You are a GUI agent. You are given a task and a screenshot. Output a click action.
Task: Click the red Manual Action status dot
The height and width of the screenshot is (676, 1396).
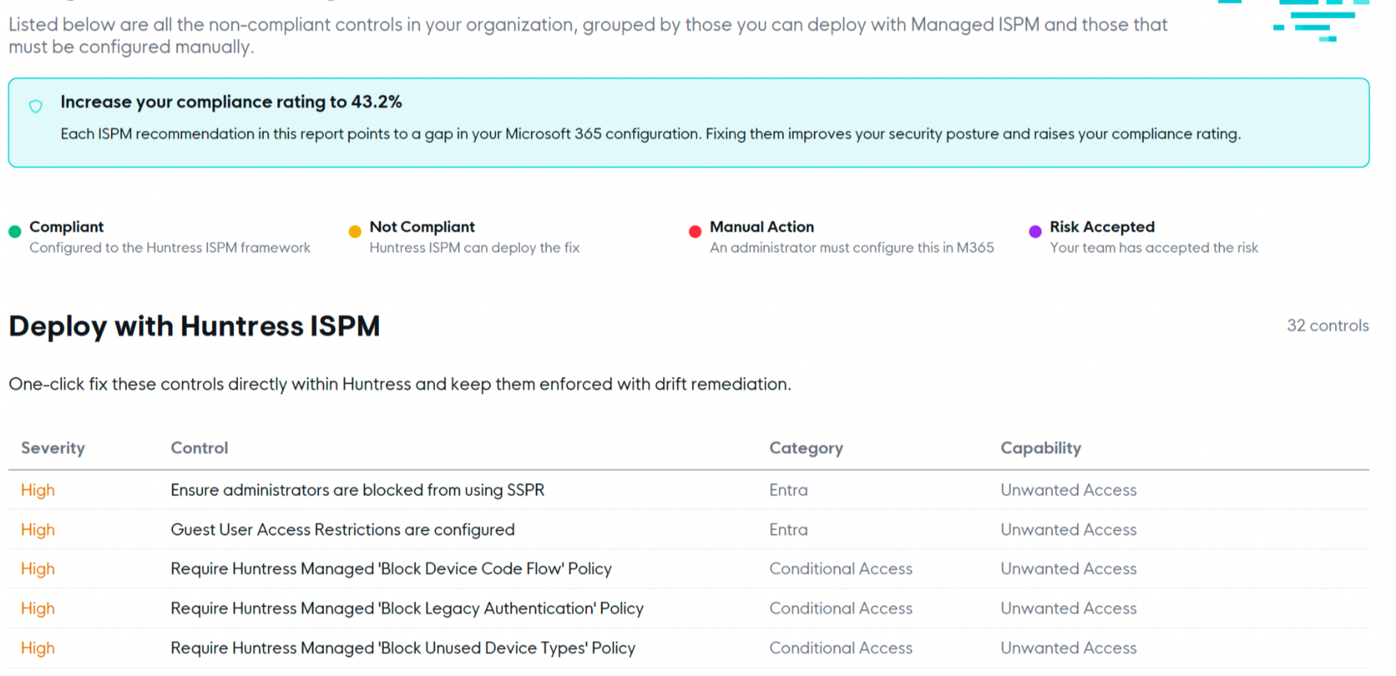pos(695,232)
